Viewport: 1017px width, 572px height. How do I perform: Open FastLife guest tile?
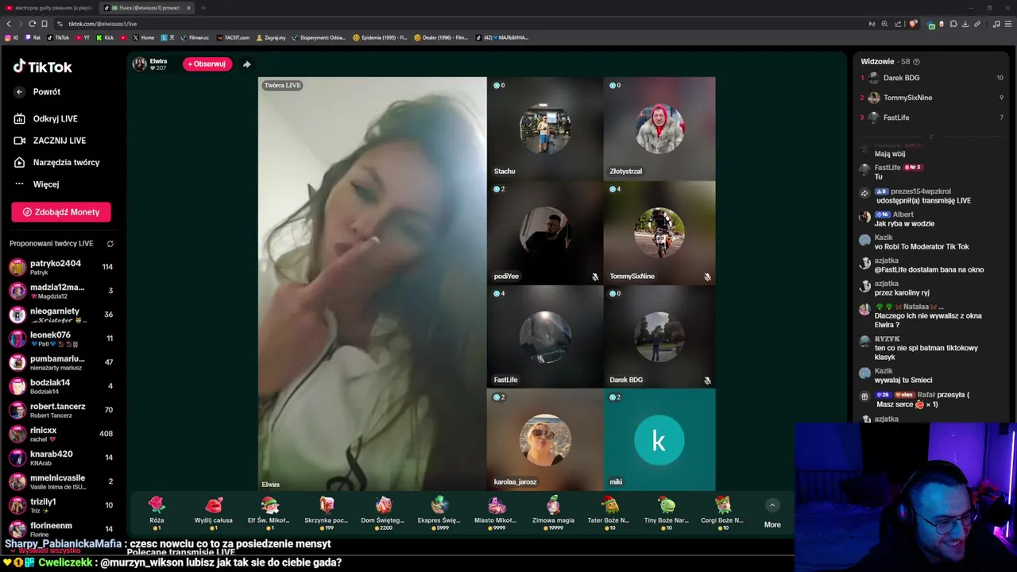[545, 337]
